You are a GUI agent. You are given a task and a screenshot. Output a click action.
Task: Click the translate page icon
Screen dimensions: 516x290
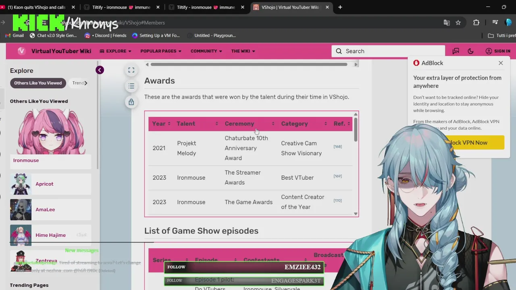(x=447, y=23)
